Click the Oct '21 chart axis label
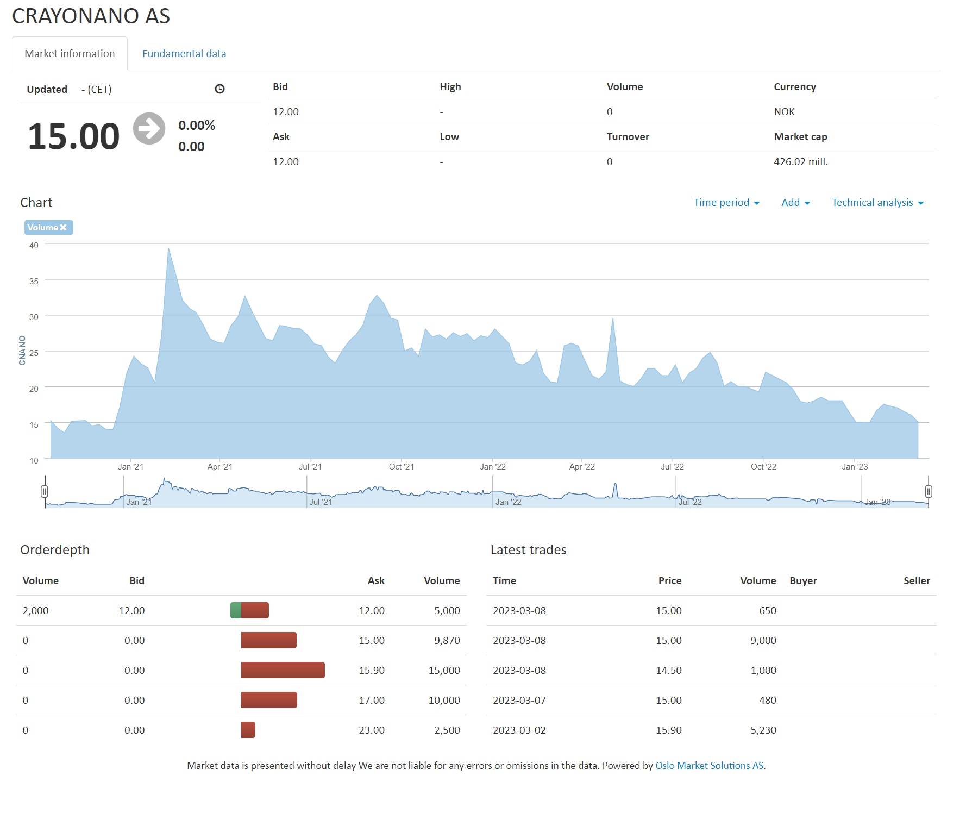This screenshot has height=813, width=966. point(402,466)
